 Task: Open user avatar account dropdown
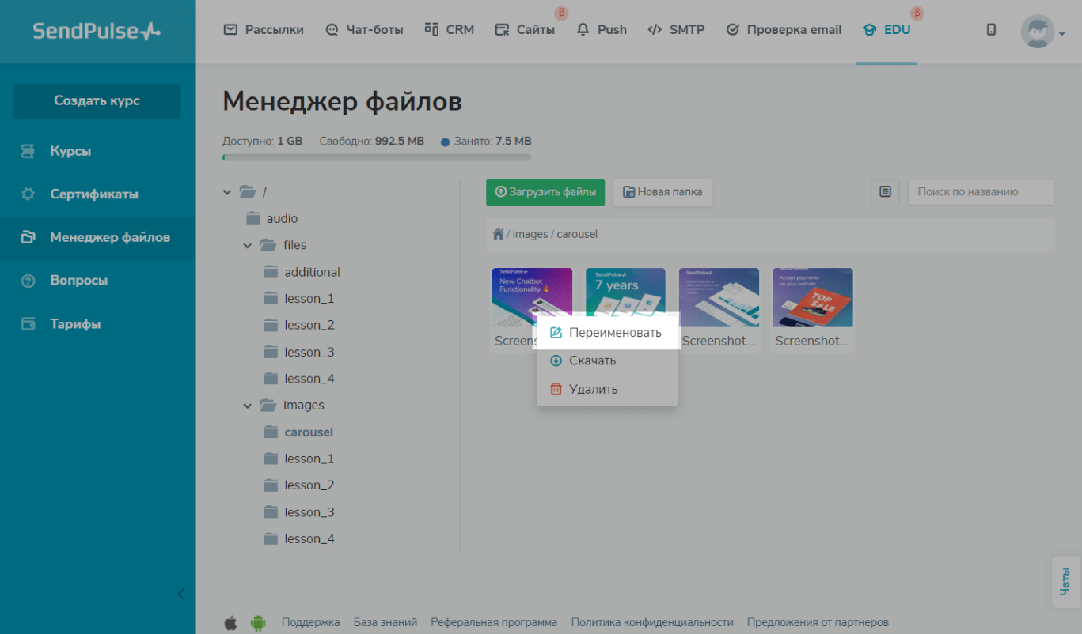pyautogui.click(x=1042, y=32)
